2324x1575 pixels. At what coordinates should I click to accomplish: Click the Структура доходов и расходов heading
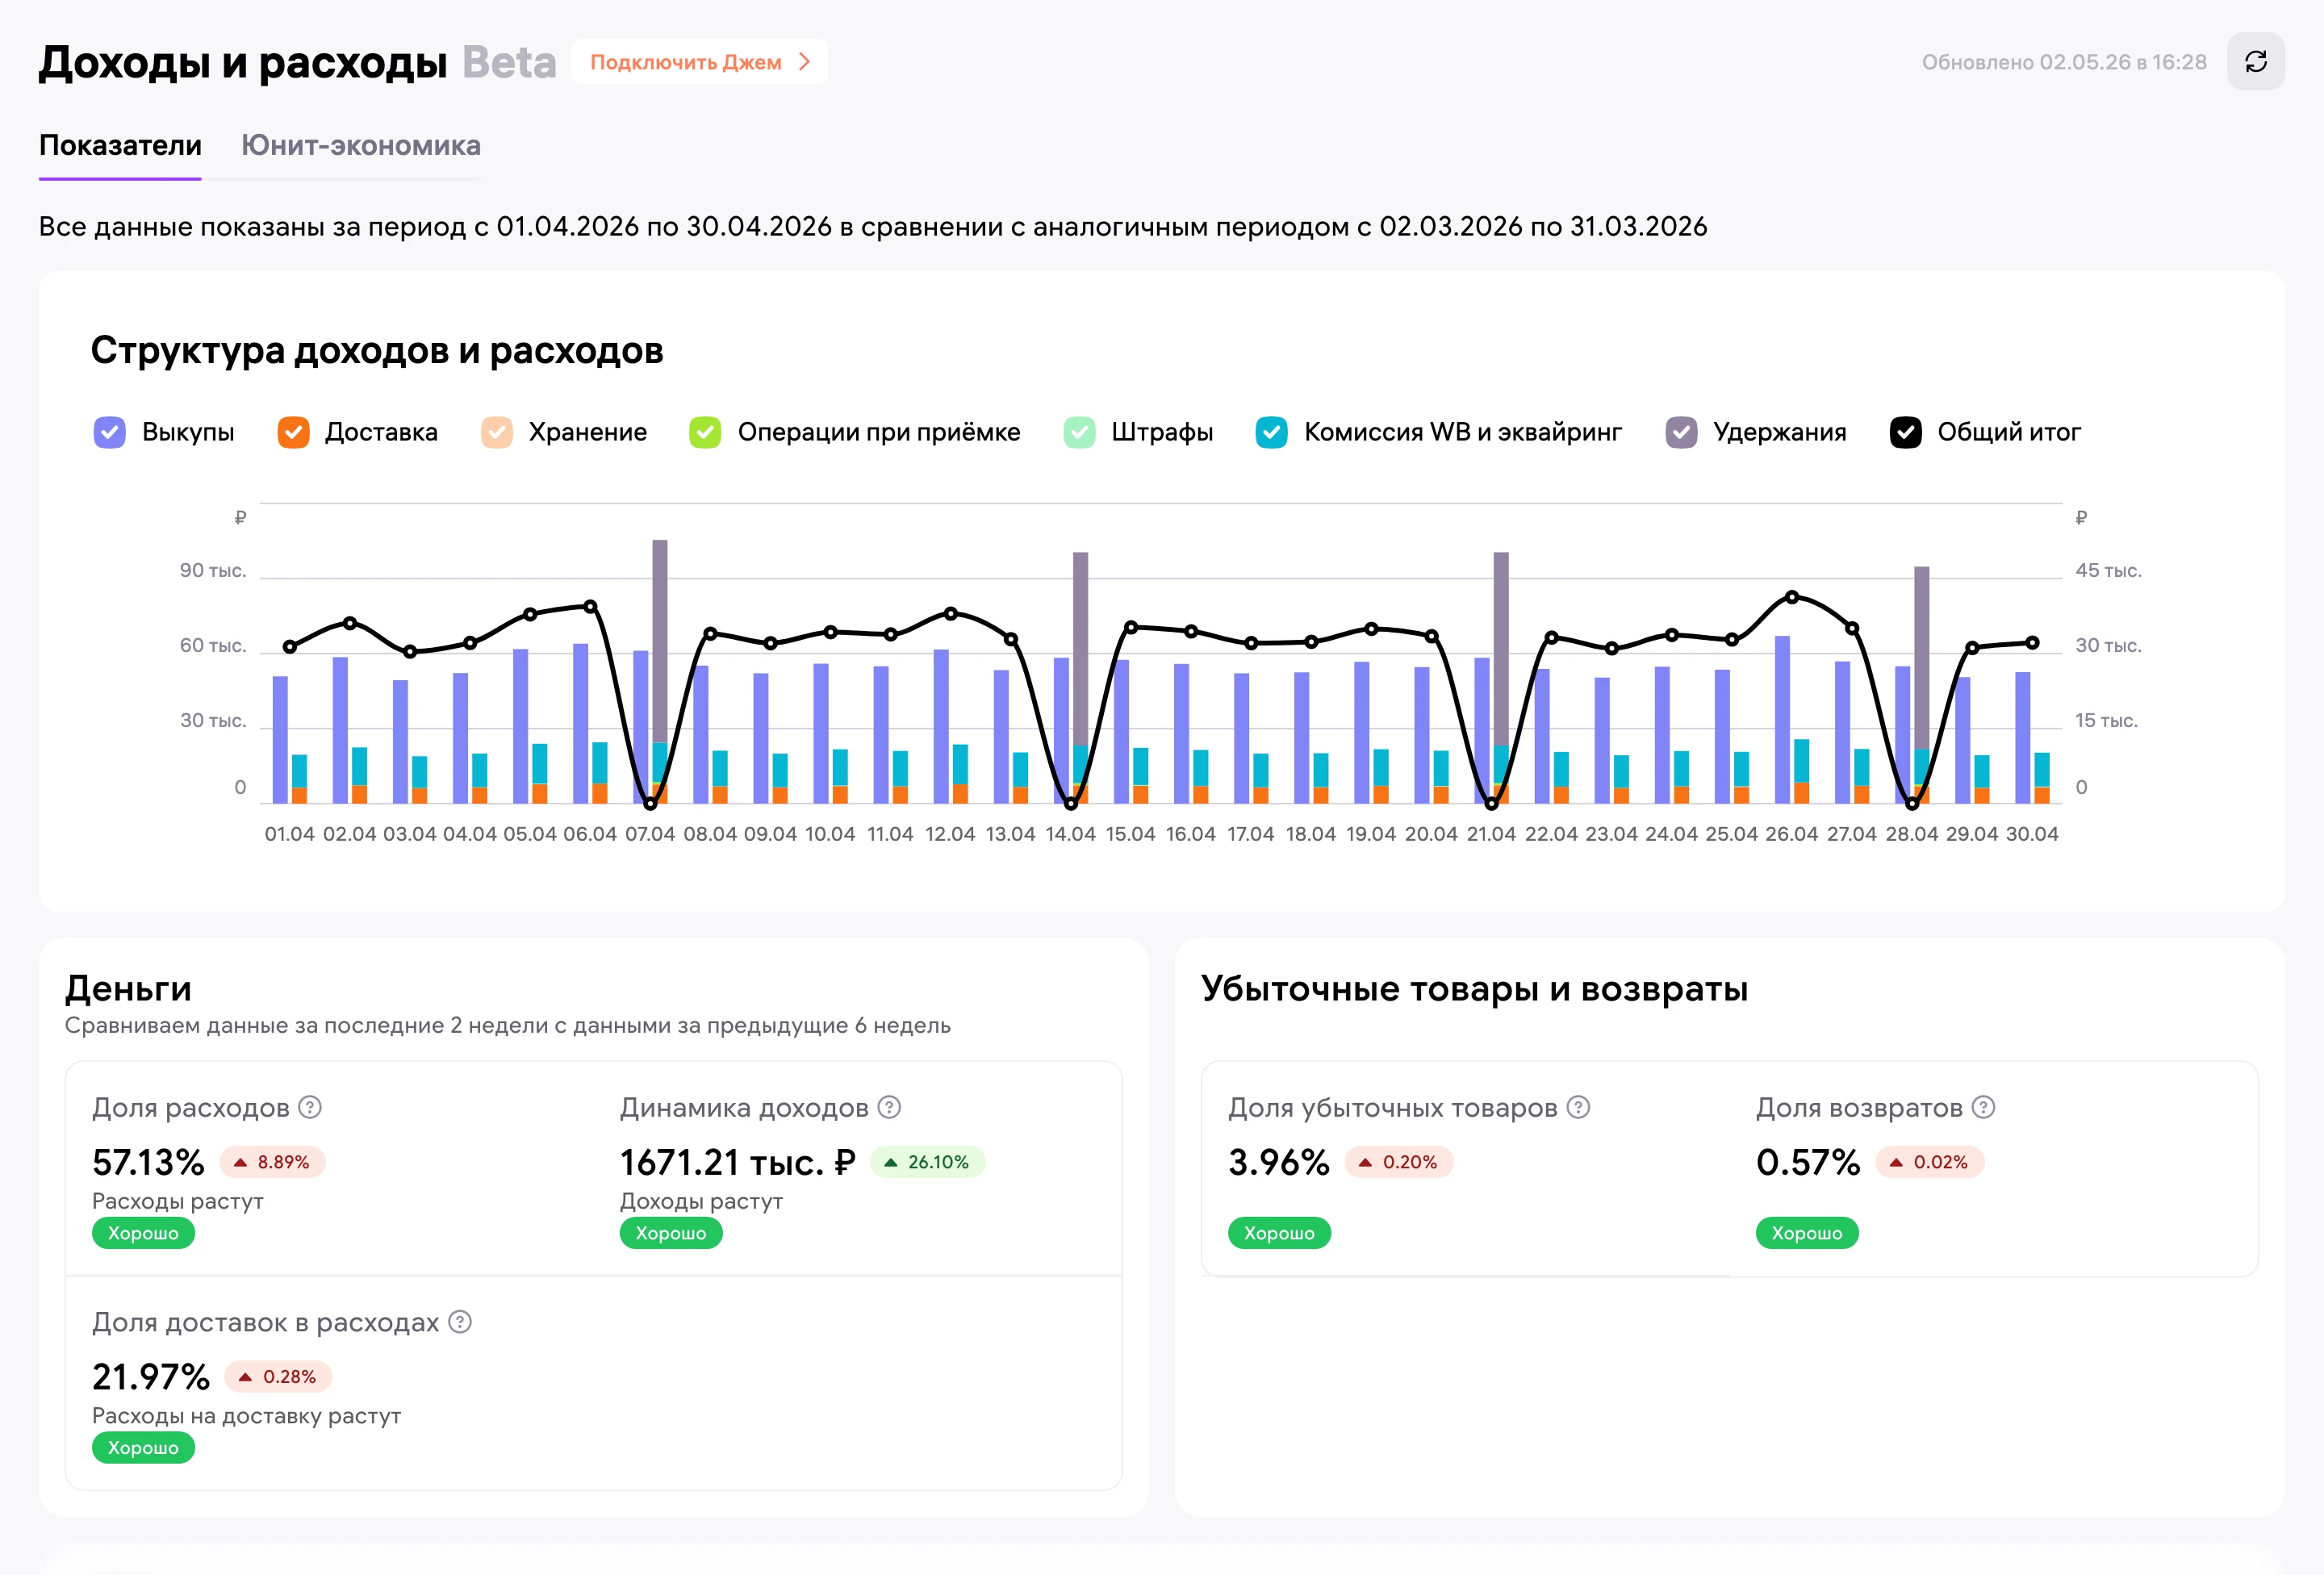coord(377,351)
